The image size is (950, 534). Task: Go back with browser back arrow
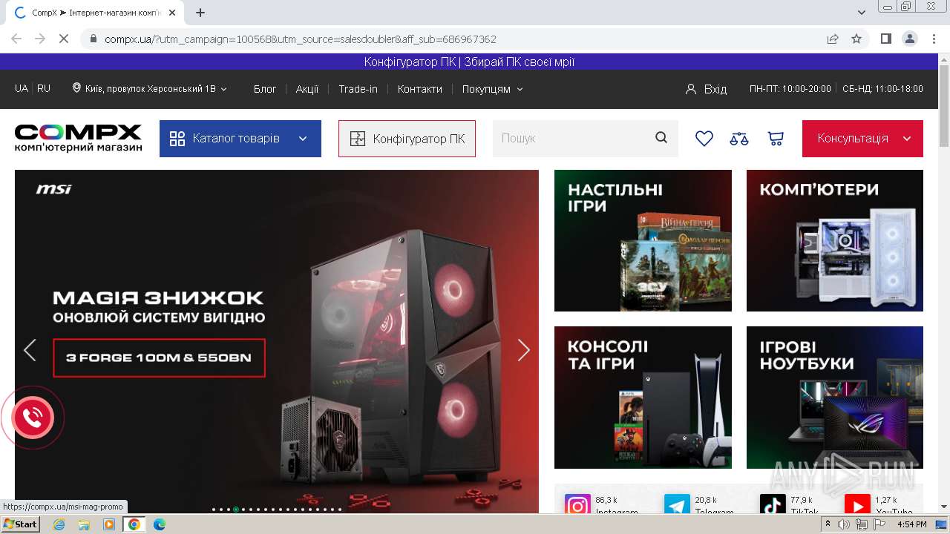[x=16, y=39]
